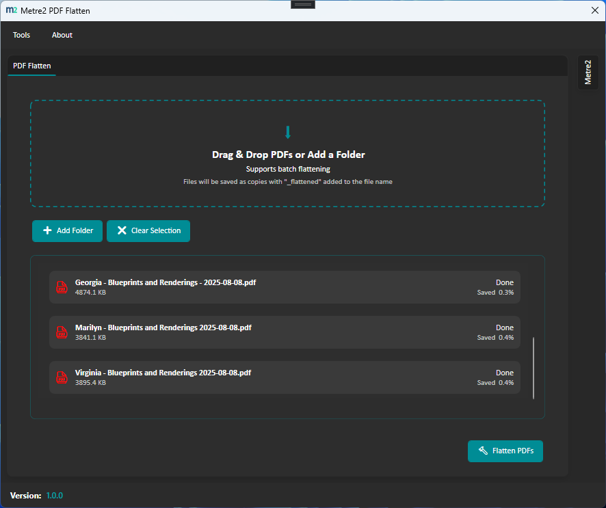Clear the file selection

[148, 231]
